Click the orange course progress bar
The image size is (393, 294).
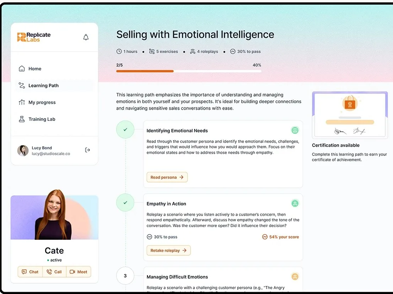click(145, 71)
